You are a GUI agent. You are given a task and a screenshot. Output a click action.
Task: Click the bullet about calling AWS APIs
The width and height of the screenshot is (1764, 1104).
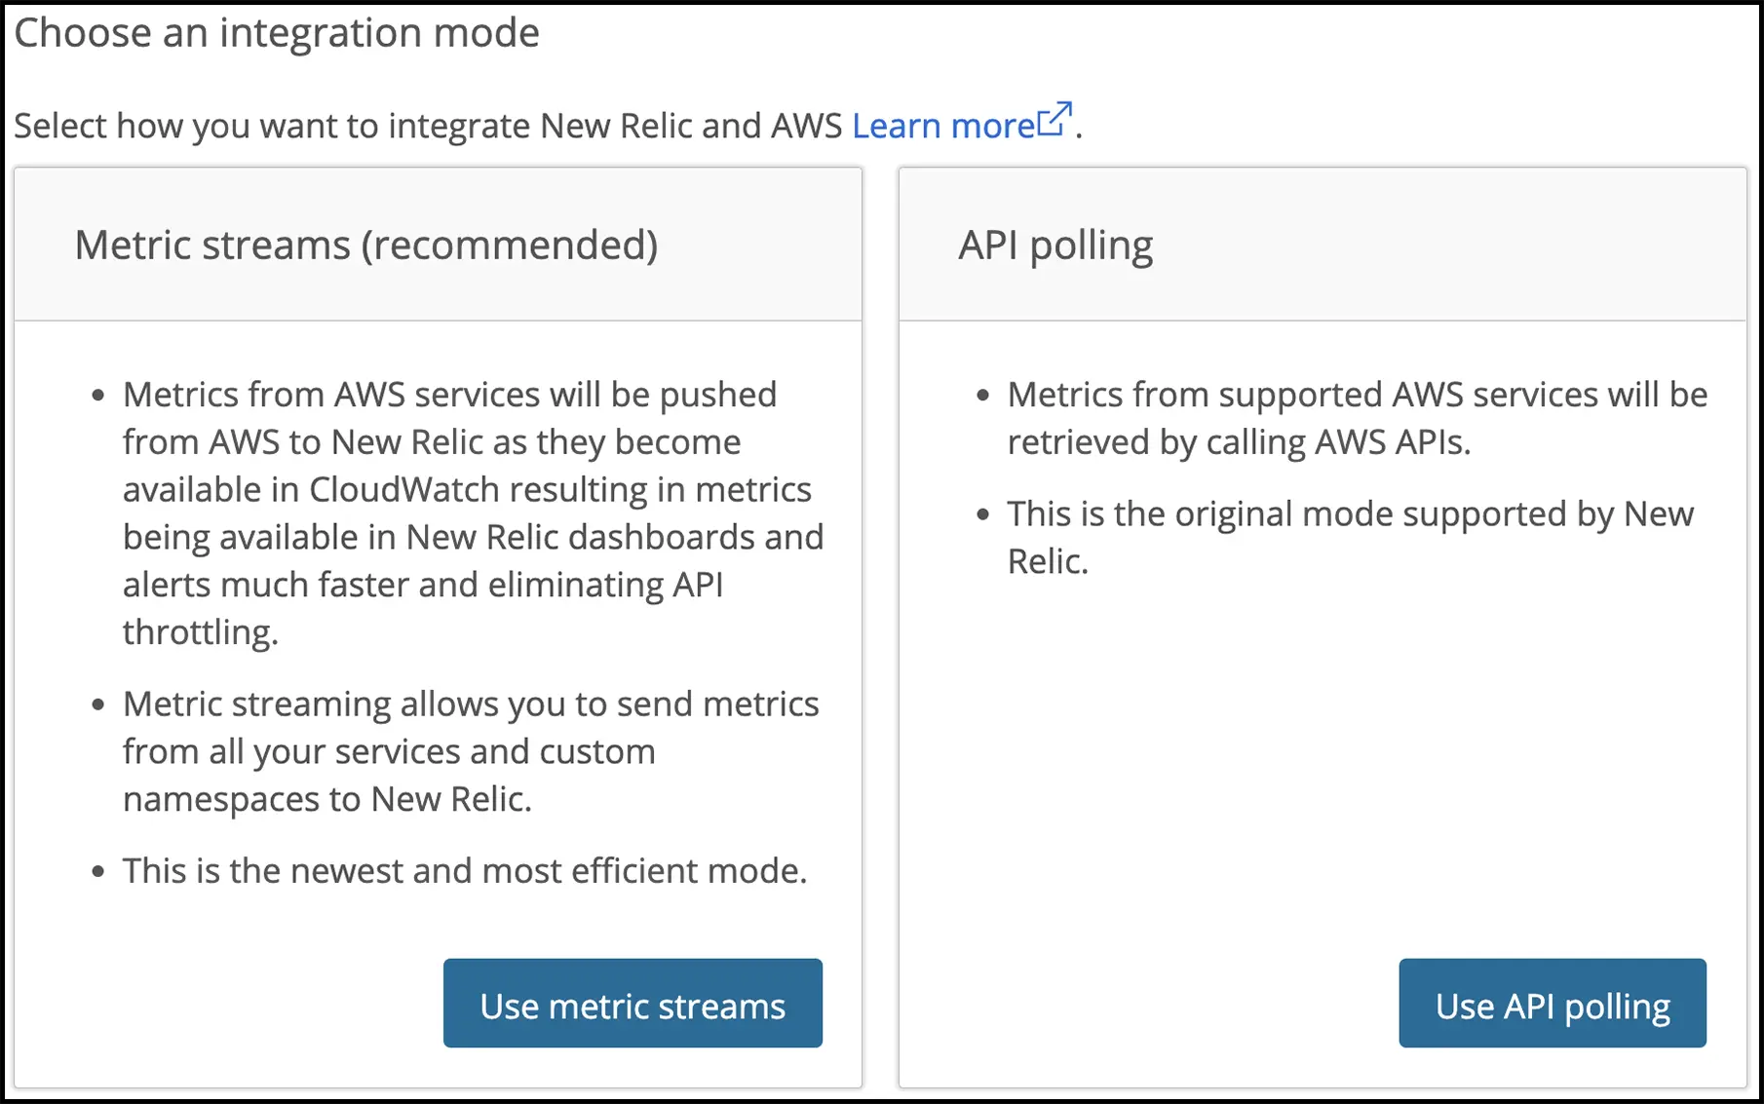[x=1355, y=417]
